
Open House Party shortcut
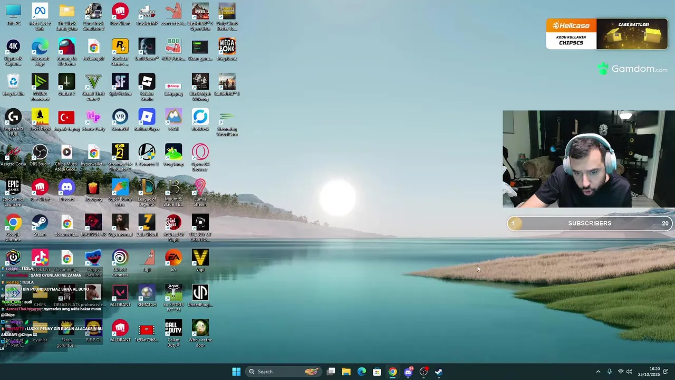(x=93, y=120)
